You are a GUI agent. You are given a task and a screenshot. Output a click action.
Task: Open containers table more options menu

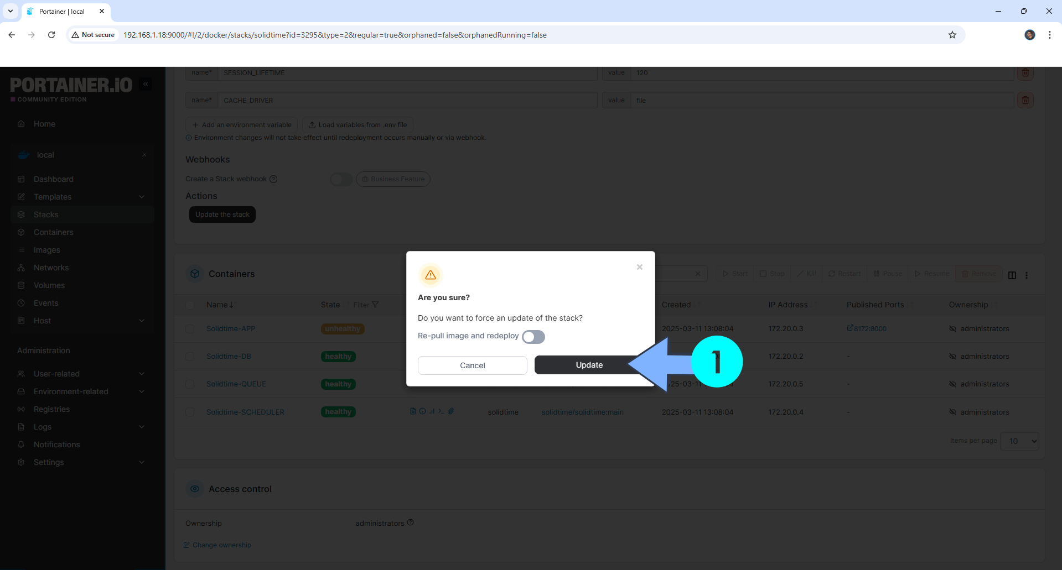tap(1027, 275)
